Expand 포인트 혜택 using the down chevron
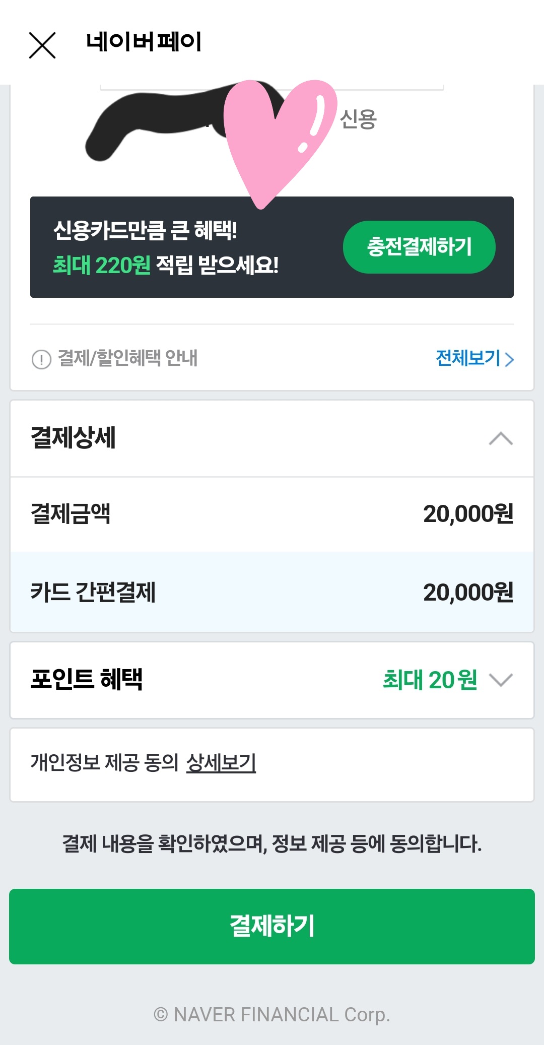This screenshot has height=1045, width=544. (501, 680)
